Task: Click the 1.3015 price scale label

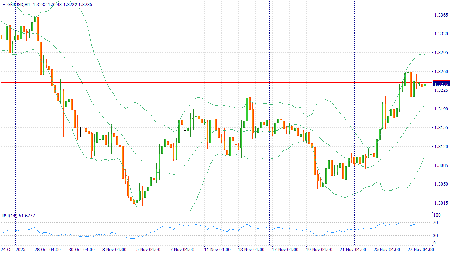Action: coord(441,203)
